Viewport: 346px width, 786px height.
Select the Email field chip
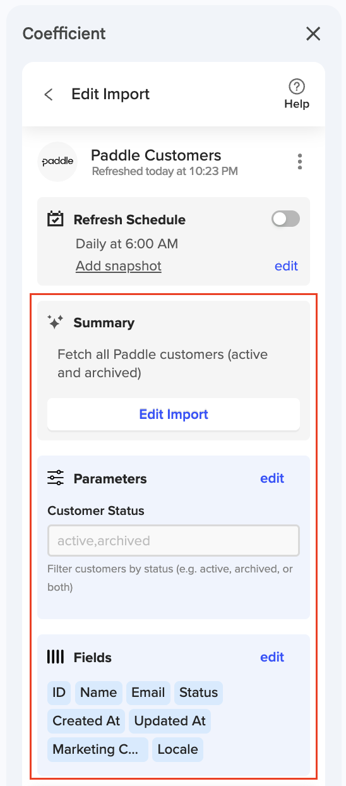pos(148,692)
